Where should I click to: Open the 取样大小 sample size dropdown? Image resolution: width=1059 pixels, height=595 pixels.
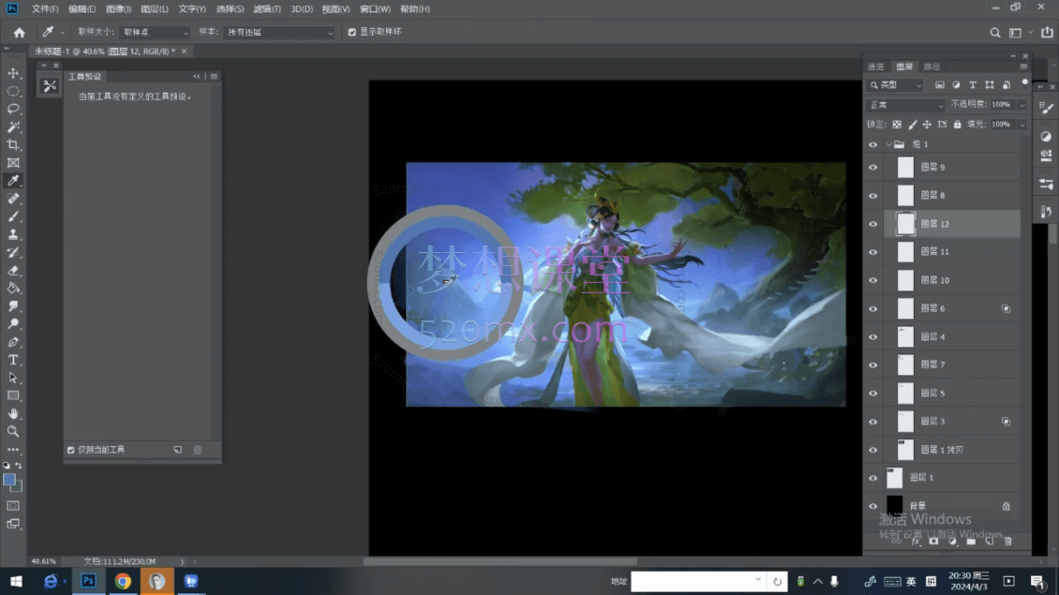[155, 33]
